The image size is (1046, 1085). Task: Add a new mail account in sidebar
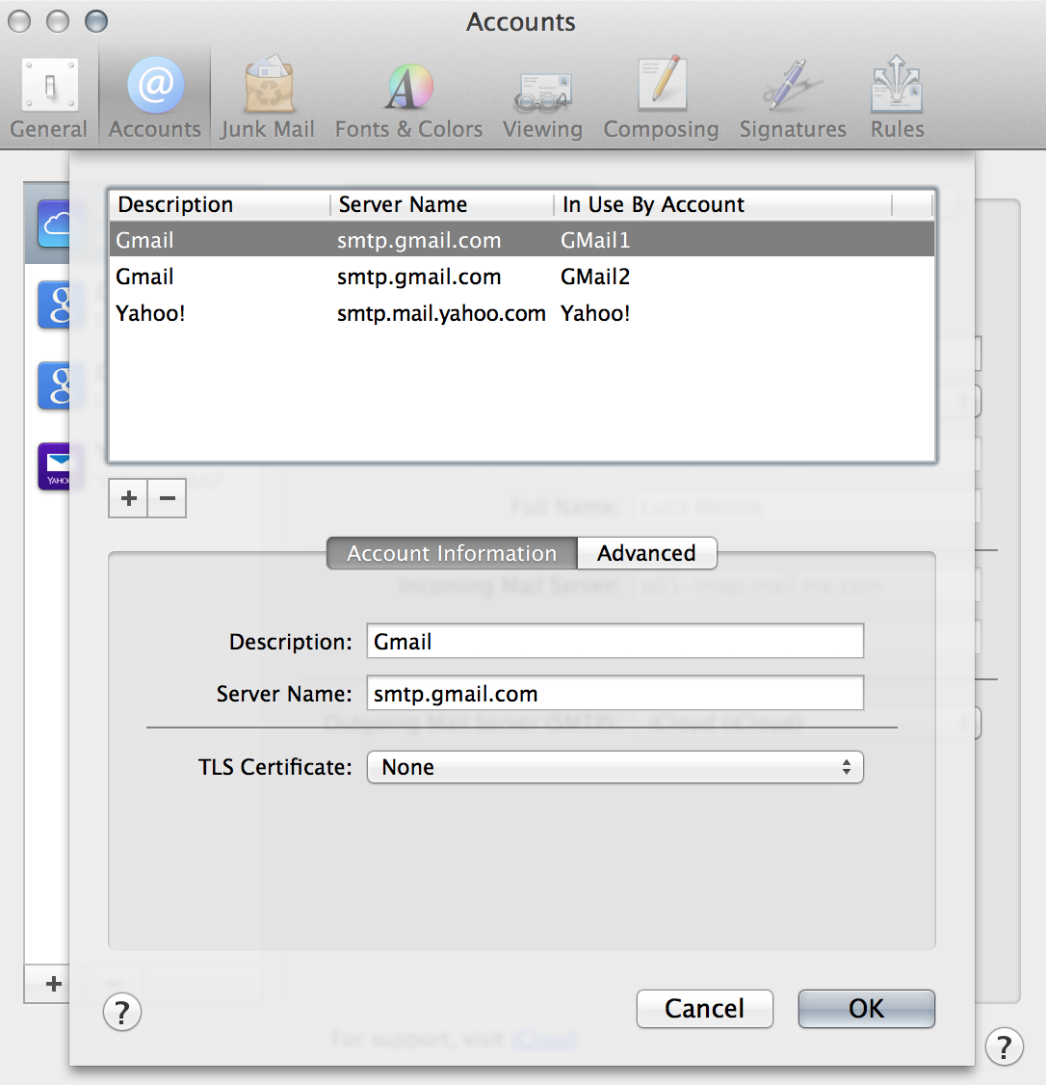tap(53, 984)
